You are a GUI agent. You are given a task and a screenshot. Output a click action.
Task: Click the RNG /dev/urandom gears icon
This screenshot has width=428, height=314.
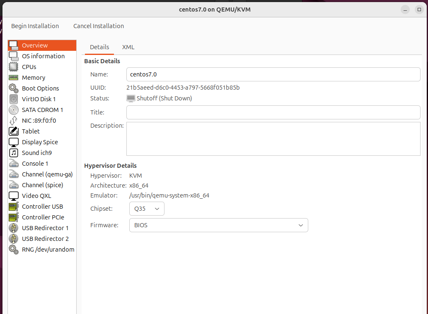pos(13,250)
